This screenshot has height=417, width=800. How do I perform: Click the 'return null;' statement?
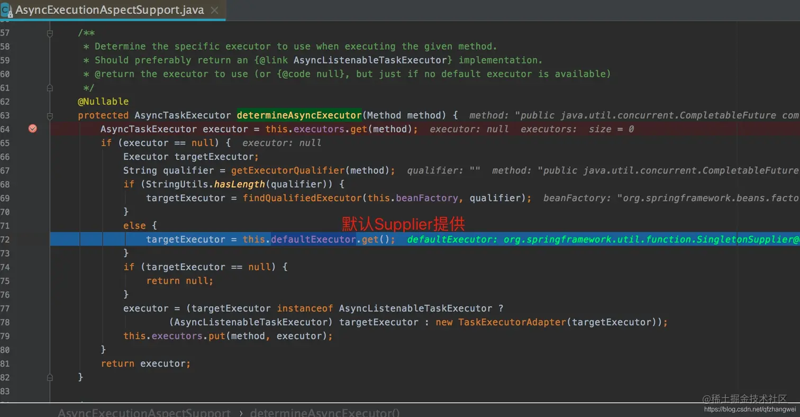[180, 281]
